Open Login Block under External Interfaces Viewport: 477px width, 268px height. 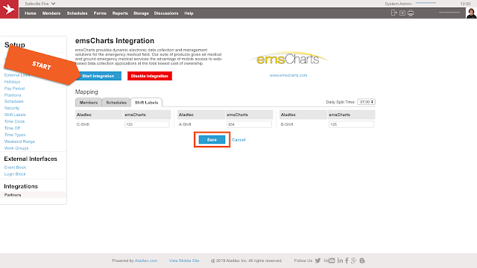click(x=15, y=174)
